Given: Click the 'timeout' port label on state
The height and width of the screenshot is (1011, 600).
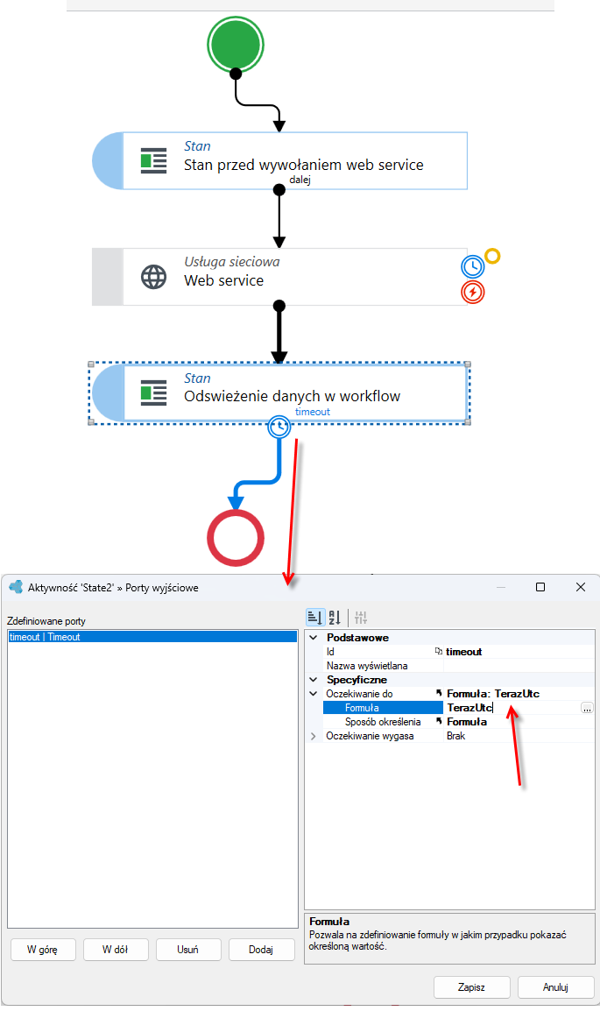Looking at the screenshot, I should point(313,412).
